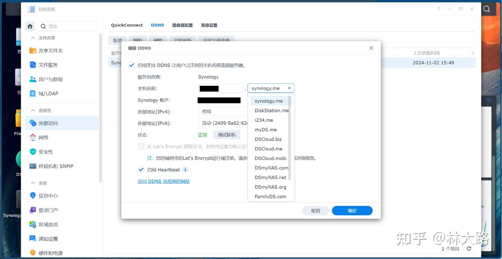502x259 pixels.
Task: Open external IPv6 address dropdown
Action: [223, 123]
